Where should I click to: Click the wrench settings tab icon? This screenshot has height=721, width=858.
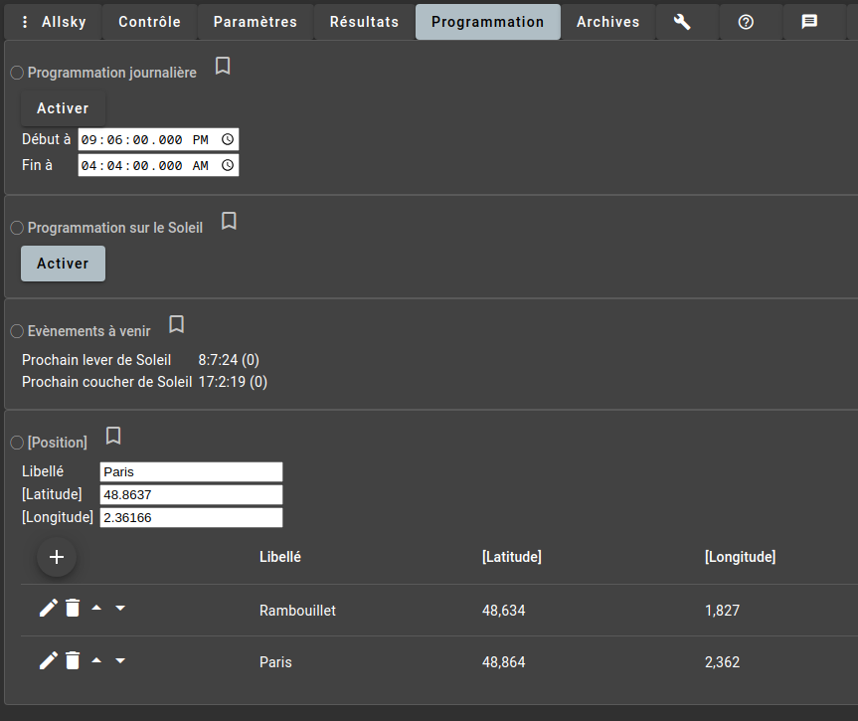coord(682,22)
